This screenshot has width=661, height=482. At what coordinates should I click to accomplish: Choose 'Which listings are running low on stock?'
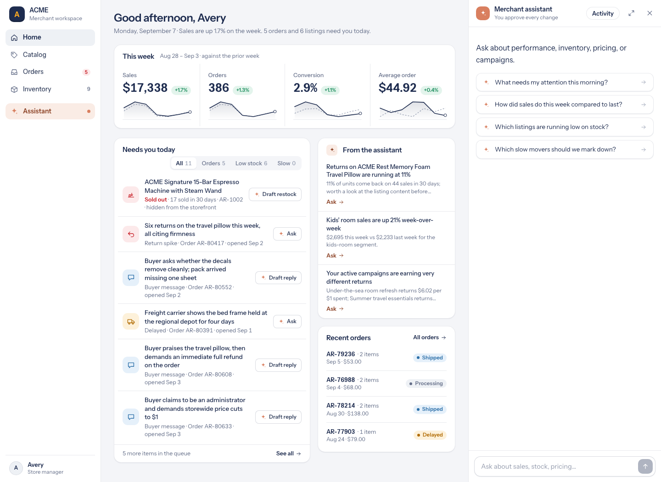click(x=565, y=127)
